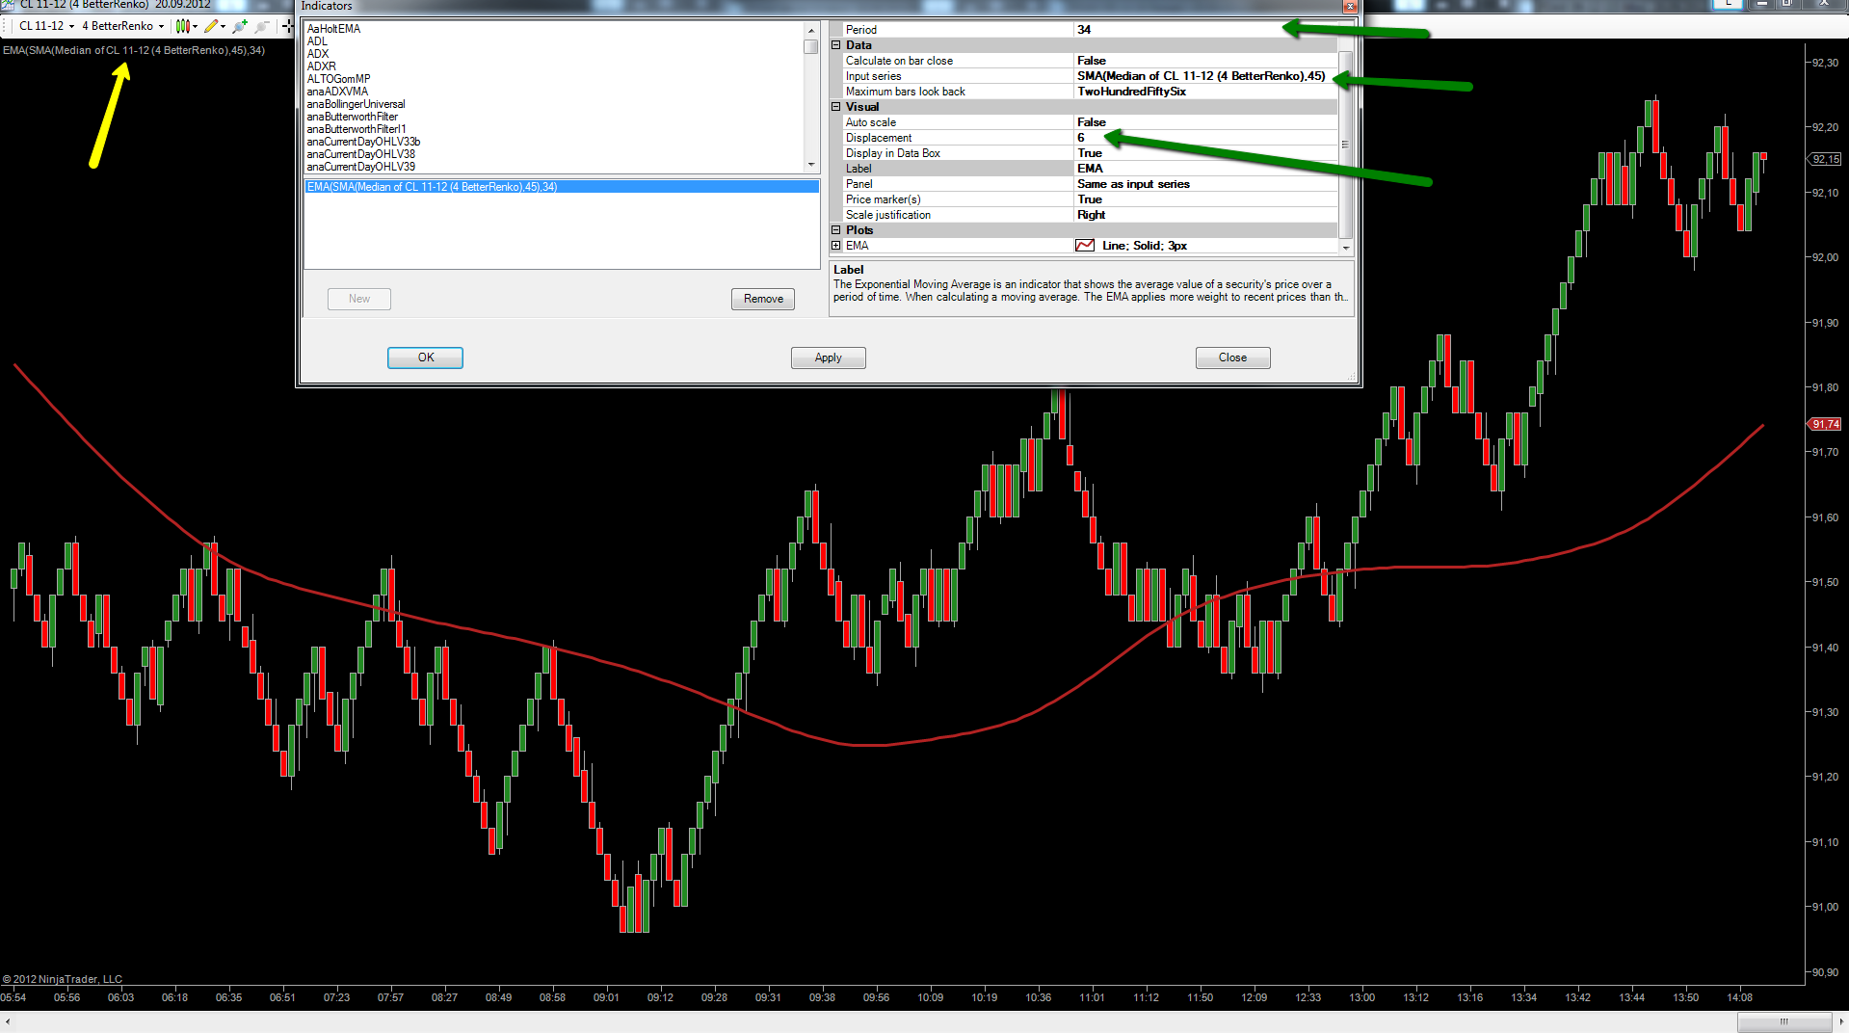
Task: Click the indicator list scroll down arrow
Action: pyautogui.click(x=811, y=165)
